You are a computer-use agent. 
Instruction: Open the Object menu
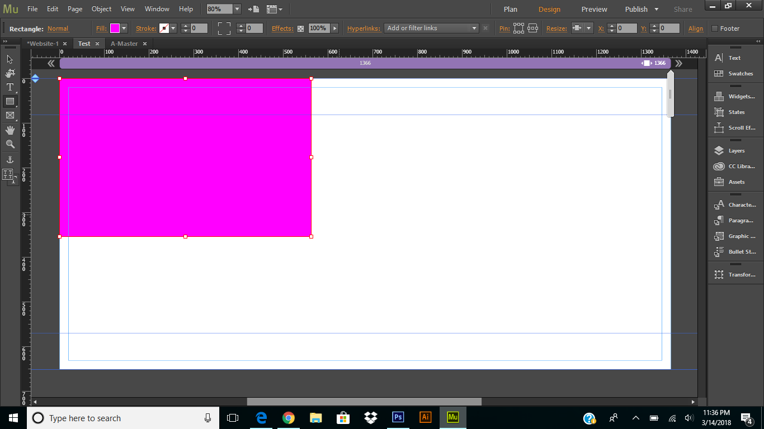101,9
